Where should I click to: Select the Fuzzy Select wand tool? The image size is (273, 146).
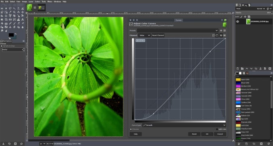[15, 8]
